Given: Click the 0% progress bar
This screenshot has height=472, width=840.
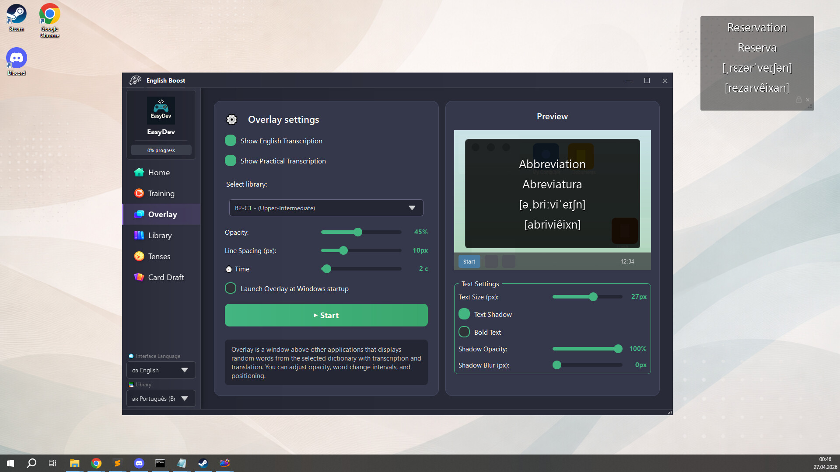Looking at the screenshot, I should point(161,150).
